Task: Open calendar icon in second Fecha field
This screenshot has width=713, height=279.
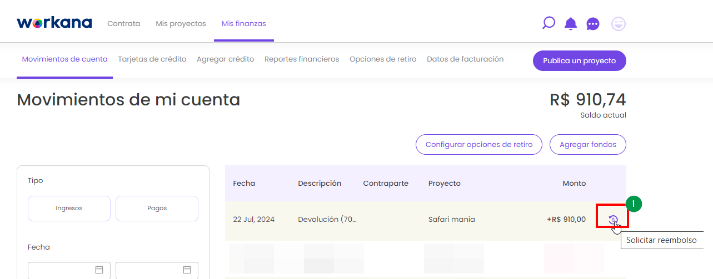Action: 187,270
